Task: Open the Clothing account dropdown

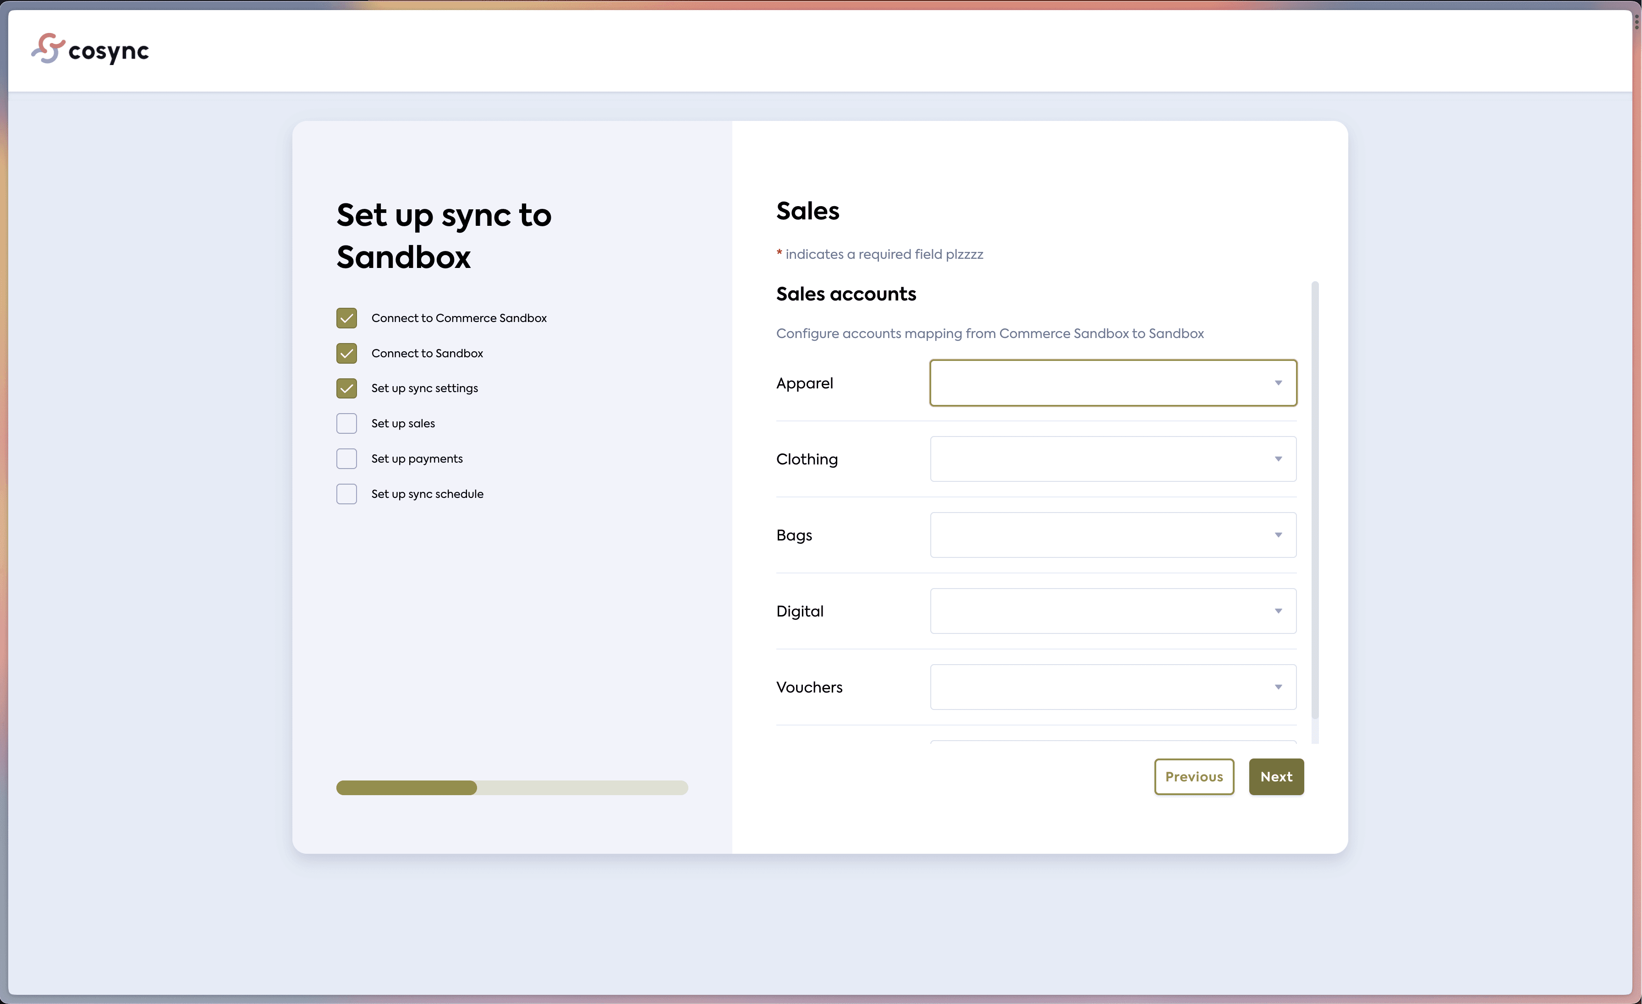Action: [1113, 459]
